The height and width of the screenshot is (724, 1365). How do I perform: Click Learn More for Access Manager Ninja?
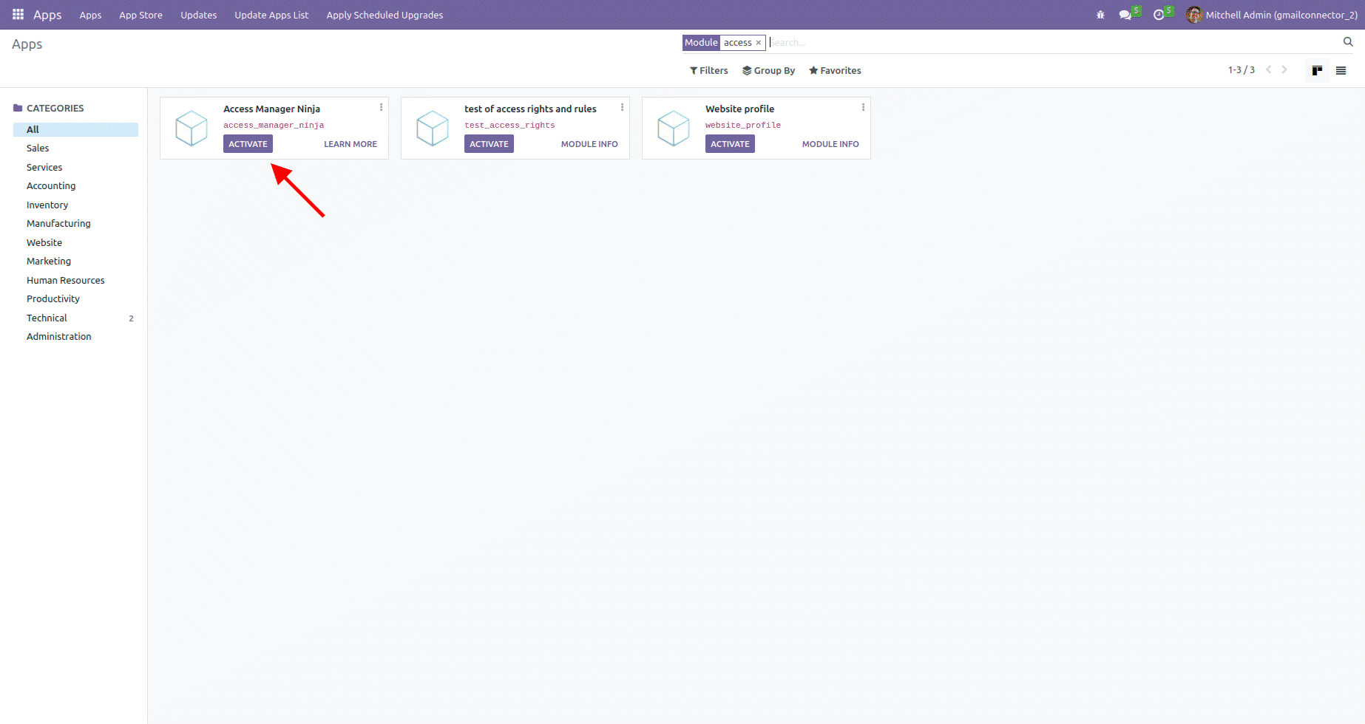click(x=350, y=144)
